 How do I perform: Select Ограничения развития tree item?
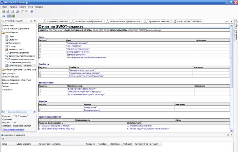click(x=19, y=62)
